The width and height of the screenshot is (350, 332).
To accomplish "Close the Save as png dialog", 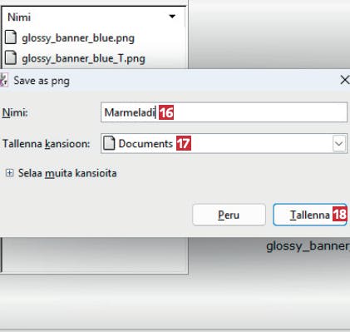I will click(344, 81).
